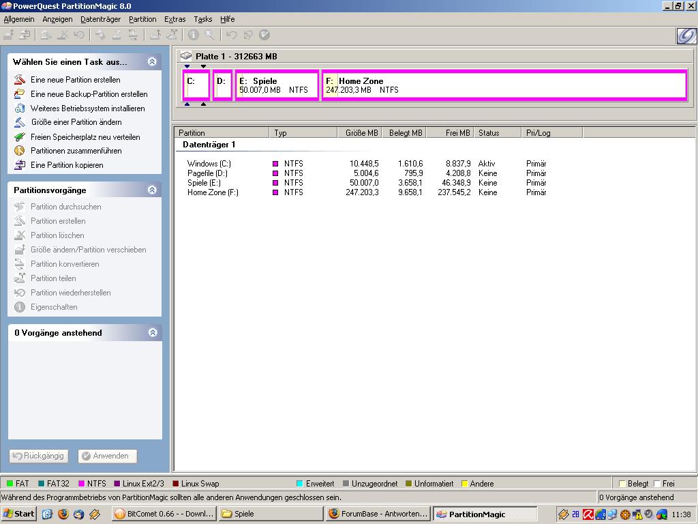
Task: Click the Firefox quick launch icon in taskbar
Action: click(x=63, y=514)
